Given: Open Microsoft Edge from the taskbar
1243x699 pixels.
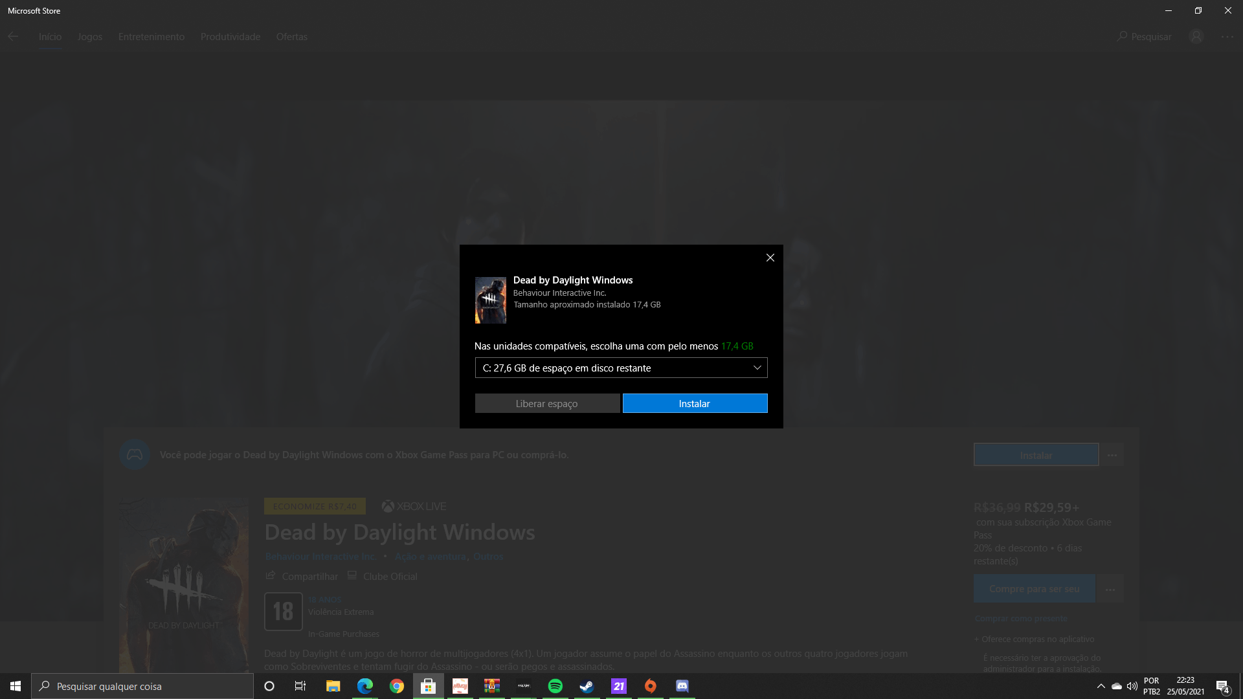Looking at the screenshot, I should [364, 686].
